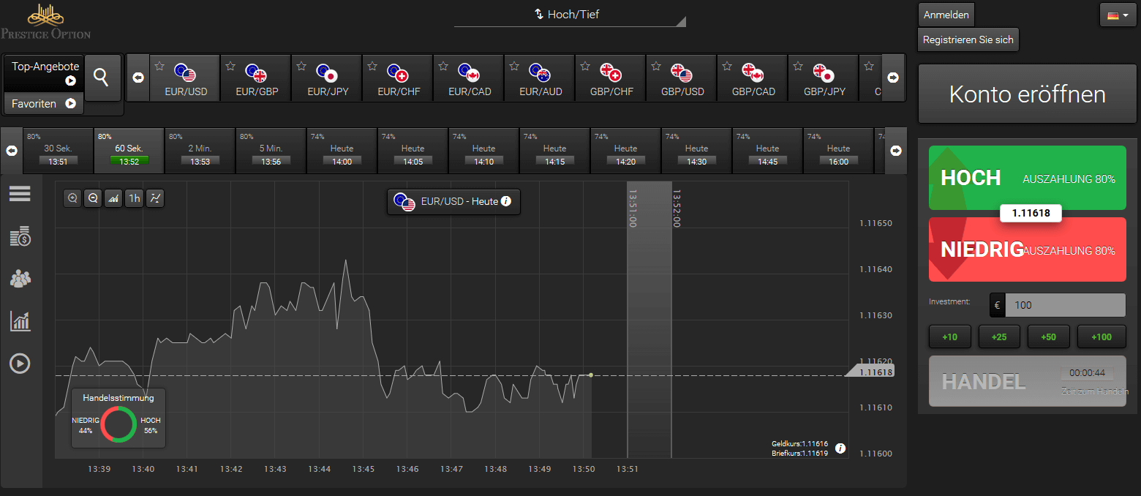Open the coins and dollar sidebar icon
Viewport: 1141px width, 496px height.
(x=20, y=236)
